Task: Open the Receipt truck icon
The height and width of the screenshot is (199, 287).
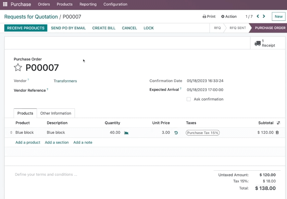Action: [257, 43]
